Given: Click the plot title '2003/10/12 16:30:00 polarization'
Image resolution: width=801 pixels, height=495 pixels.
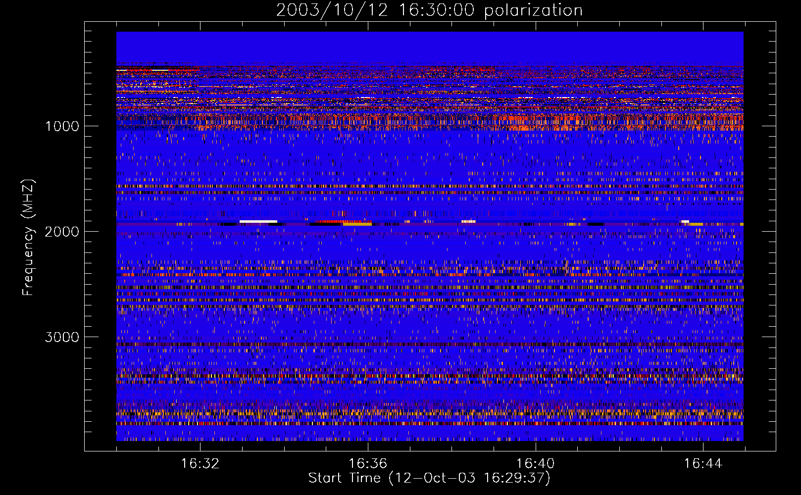Looking at the screenshot, I should (x=429, y=10).
